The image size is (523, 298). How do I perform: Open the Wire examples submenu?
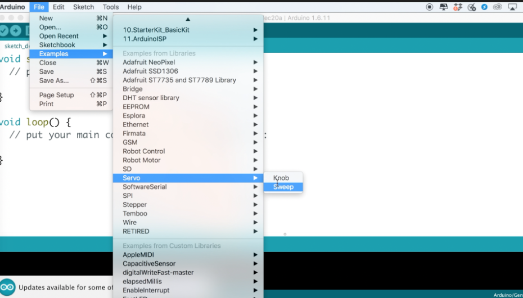[x=188, y=222]
